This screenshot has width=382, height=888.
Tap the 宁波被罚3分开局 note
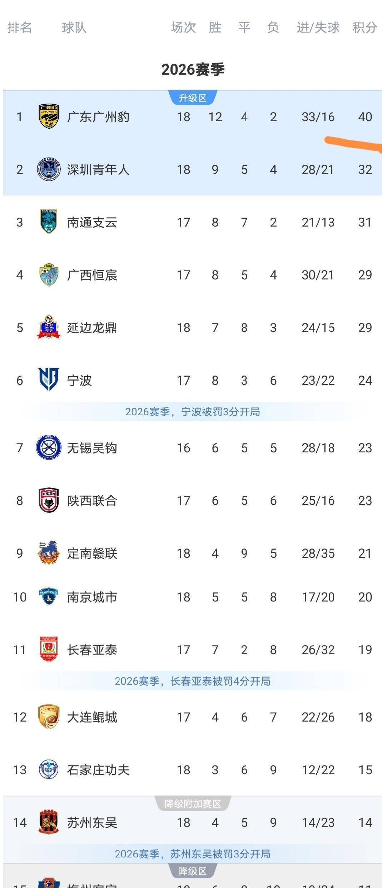click(x=193, y=412)
